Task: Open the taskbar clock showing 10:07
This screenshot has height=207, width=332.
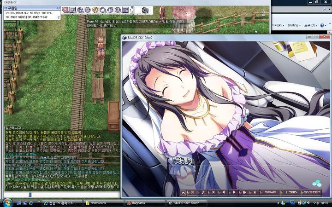Action: (x=321, y=203)
